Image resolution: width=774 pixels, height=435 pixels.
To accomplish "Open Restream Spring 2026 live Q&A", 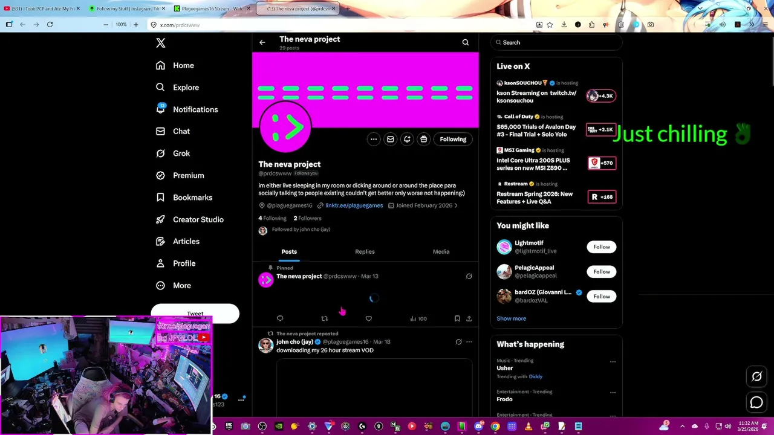I will (x=556, y=194).
